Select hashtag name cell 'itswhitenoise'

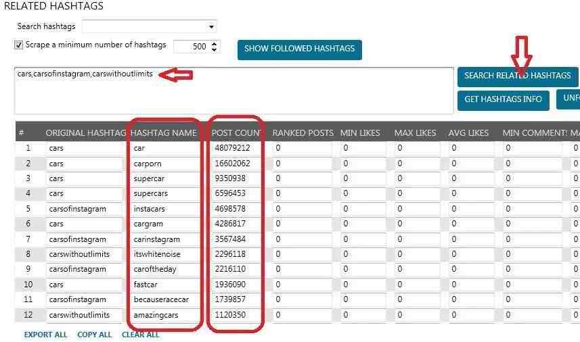[164, 254]
